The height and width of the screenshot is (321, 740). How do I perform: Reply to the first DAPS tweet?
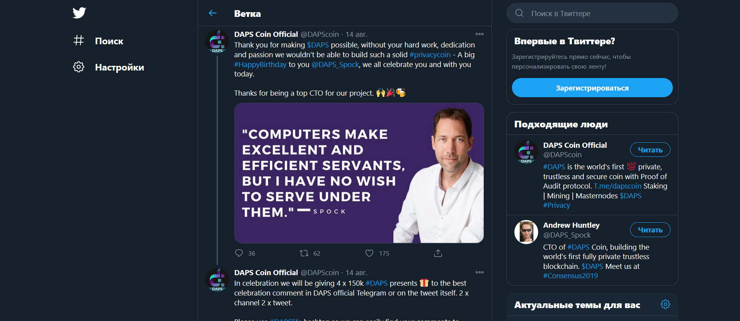click(239, 253)
